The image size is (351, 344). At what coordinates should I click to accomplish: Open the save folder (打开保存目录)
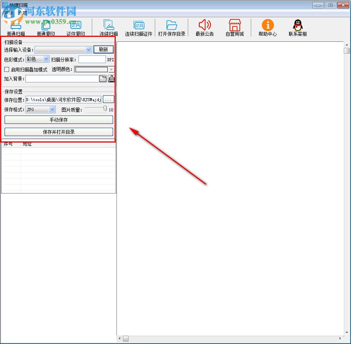point(172,28)
